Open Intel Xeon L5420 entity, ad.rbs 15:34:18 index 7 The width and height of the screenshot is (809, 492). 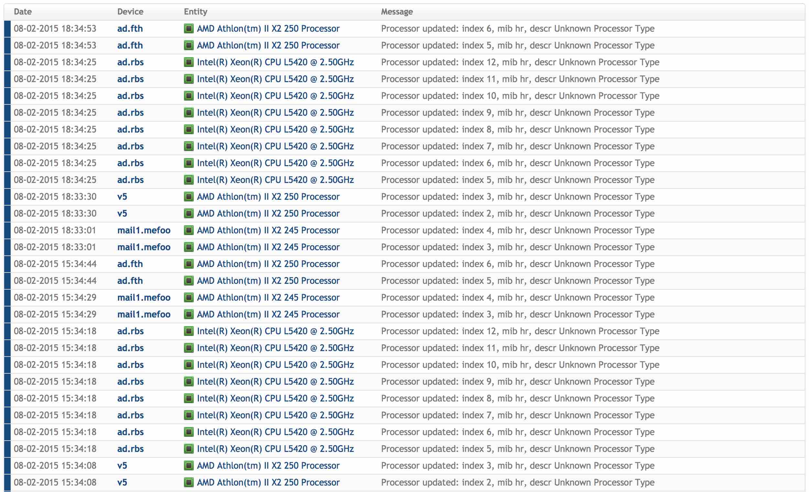275,415
